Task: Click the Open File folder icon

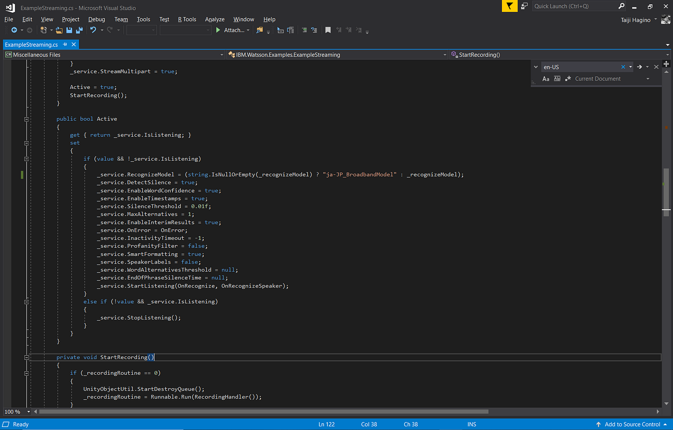Action: pos(60,30)
